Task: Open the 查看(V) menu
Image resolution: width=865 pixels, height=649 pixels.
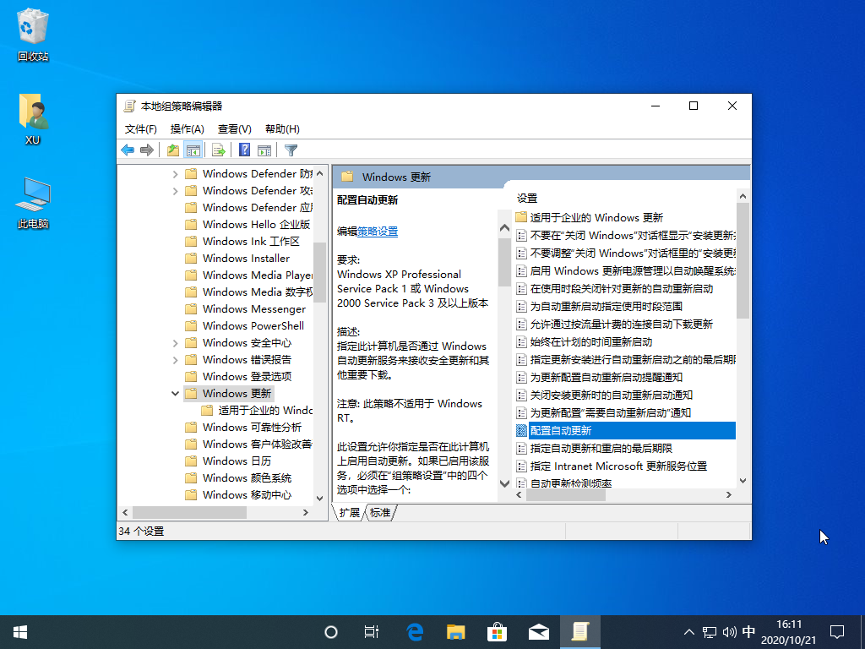Action: pyautogui.click(x=235, y=129)
